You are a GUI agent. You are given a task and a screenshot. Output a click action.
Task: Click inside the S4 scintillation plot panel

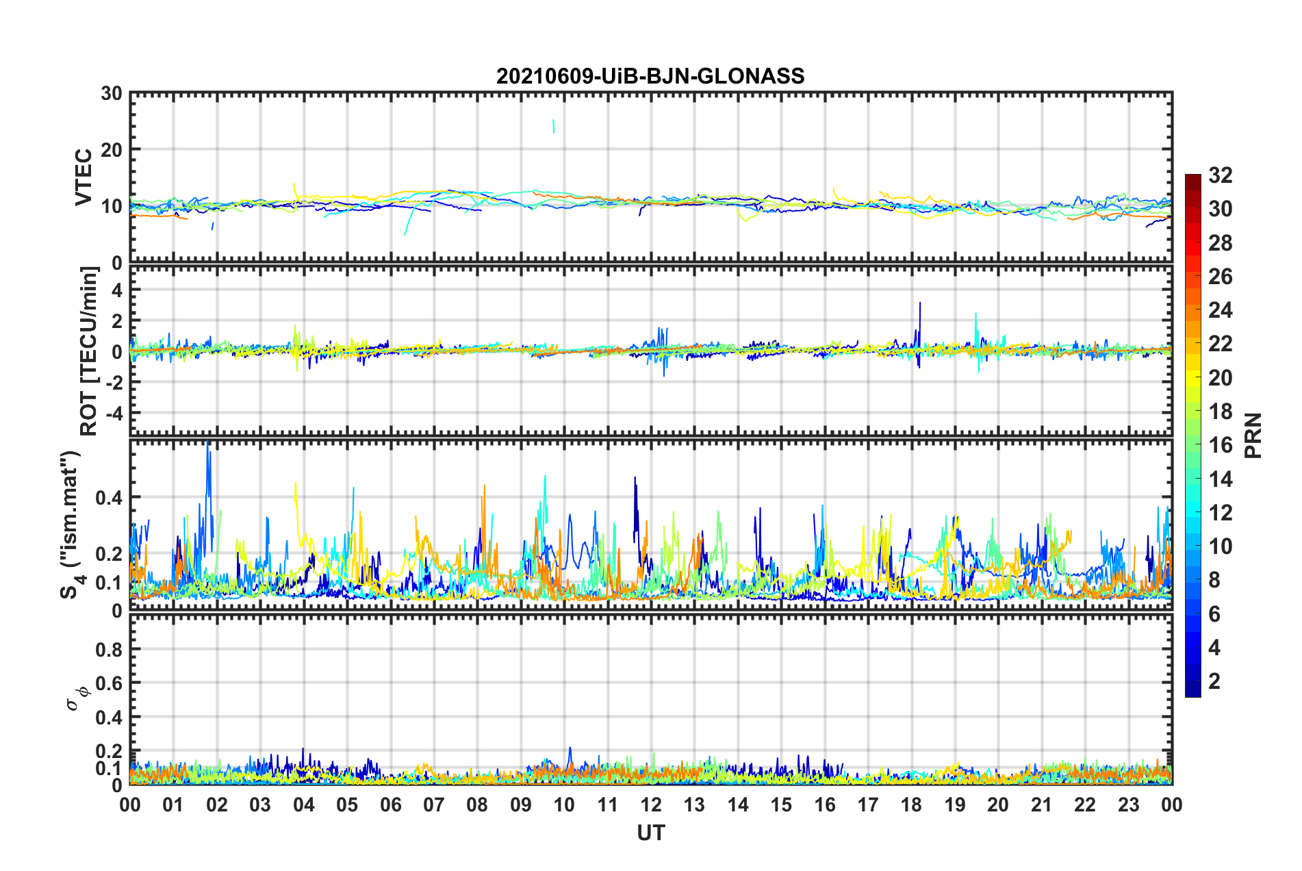coord(651,525)
